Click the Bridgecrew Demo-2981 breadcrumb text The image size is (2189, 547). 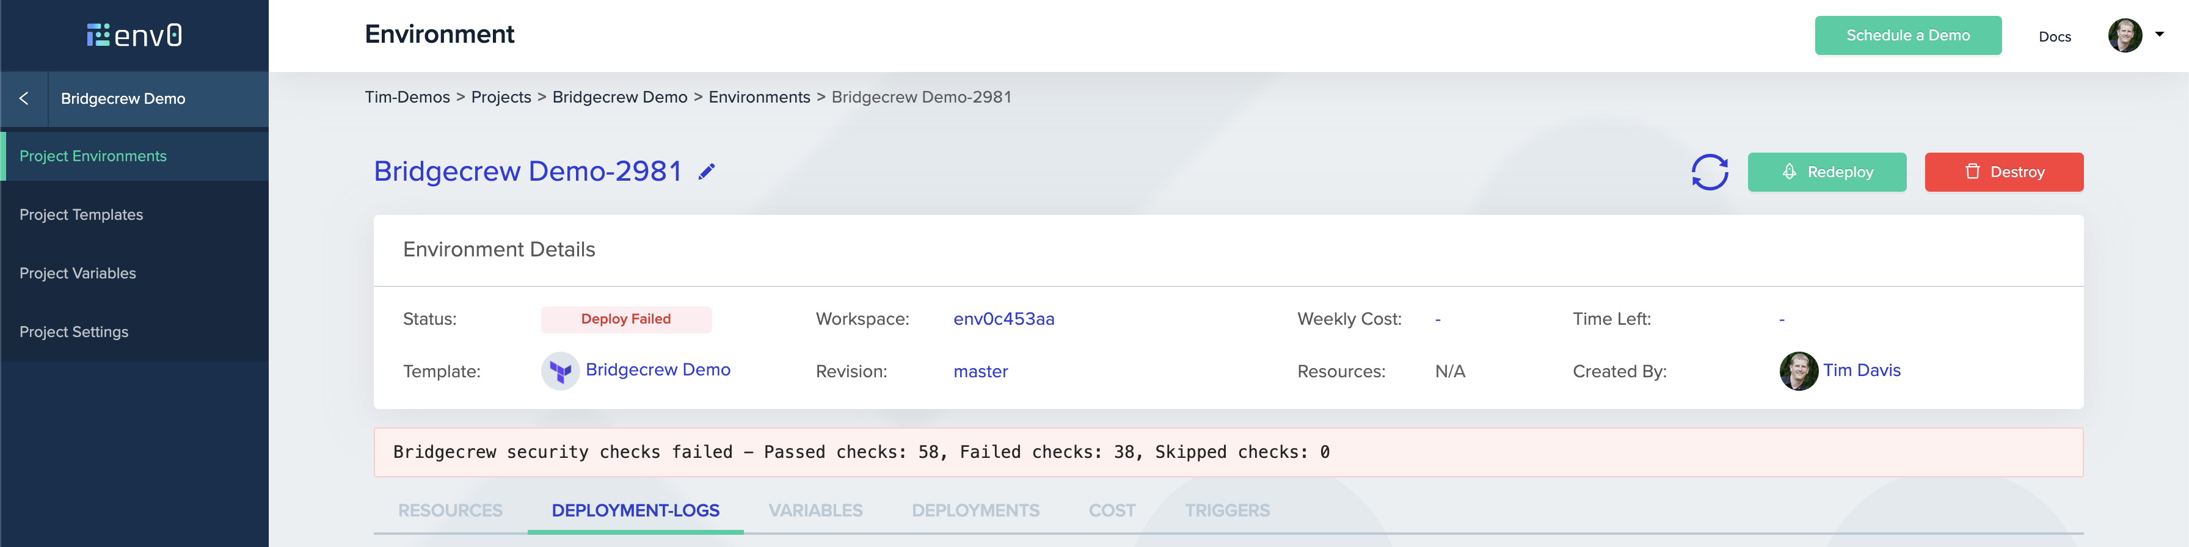921,98
